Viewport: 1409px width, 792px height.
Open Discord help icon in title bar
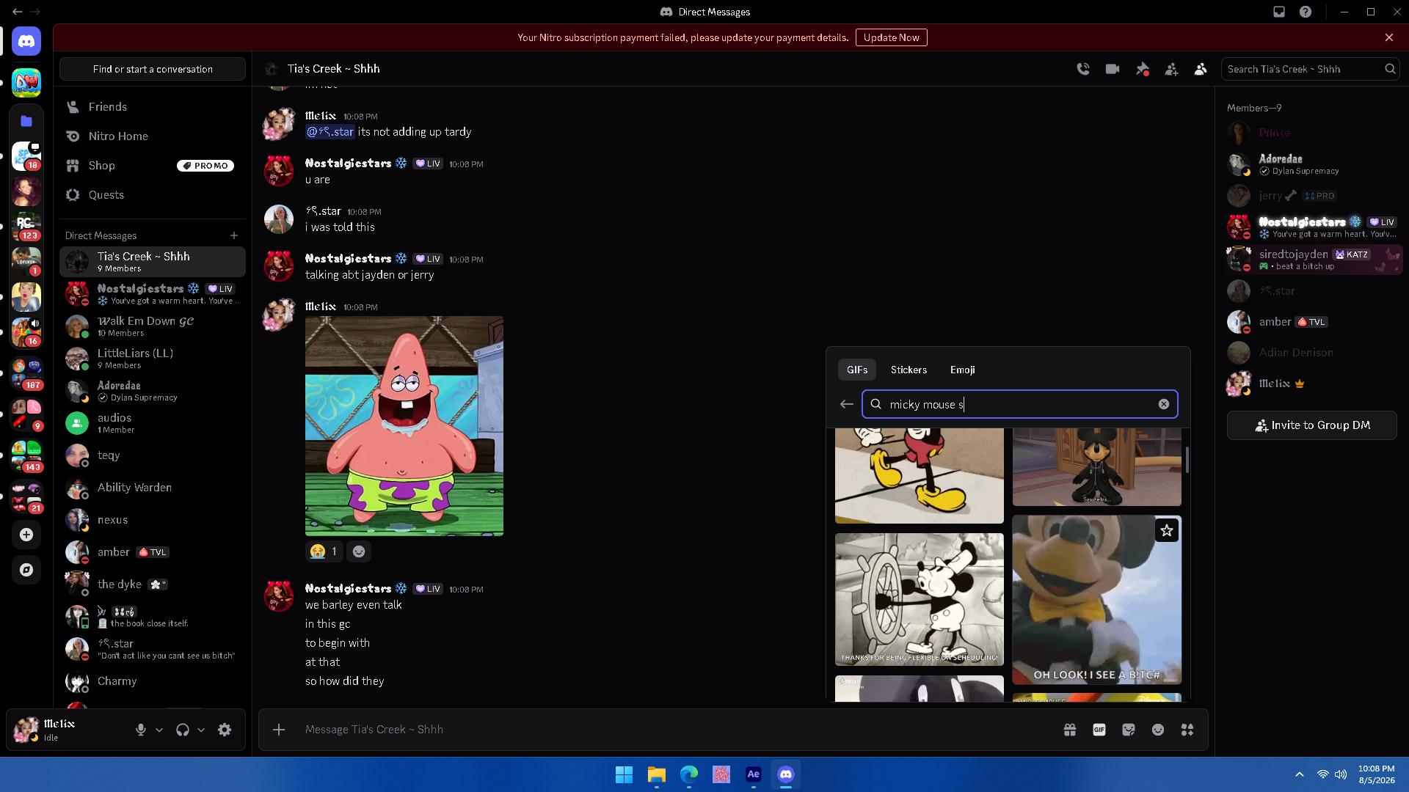(x=1306, y=12)
